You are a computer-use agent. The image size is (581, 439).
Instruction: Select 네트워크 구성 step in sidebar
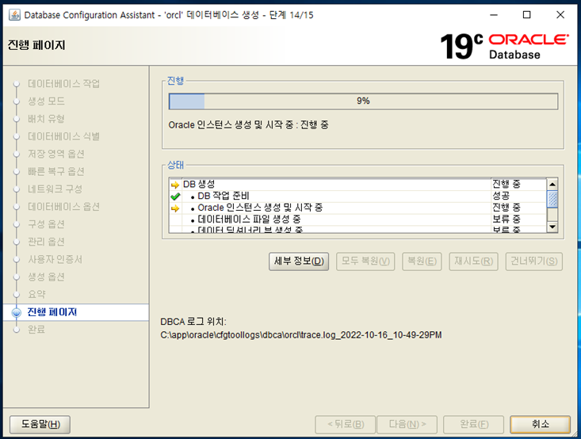(55, 189)
